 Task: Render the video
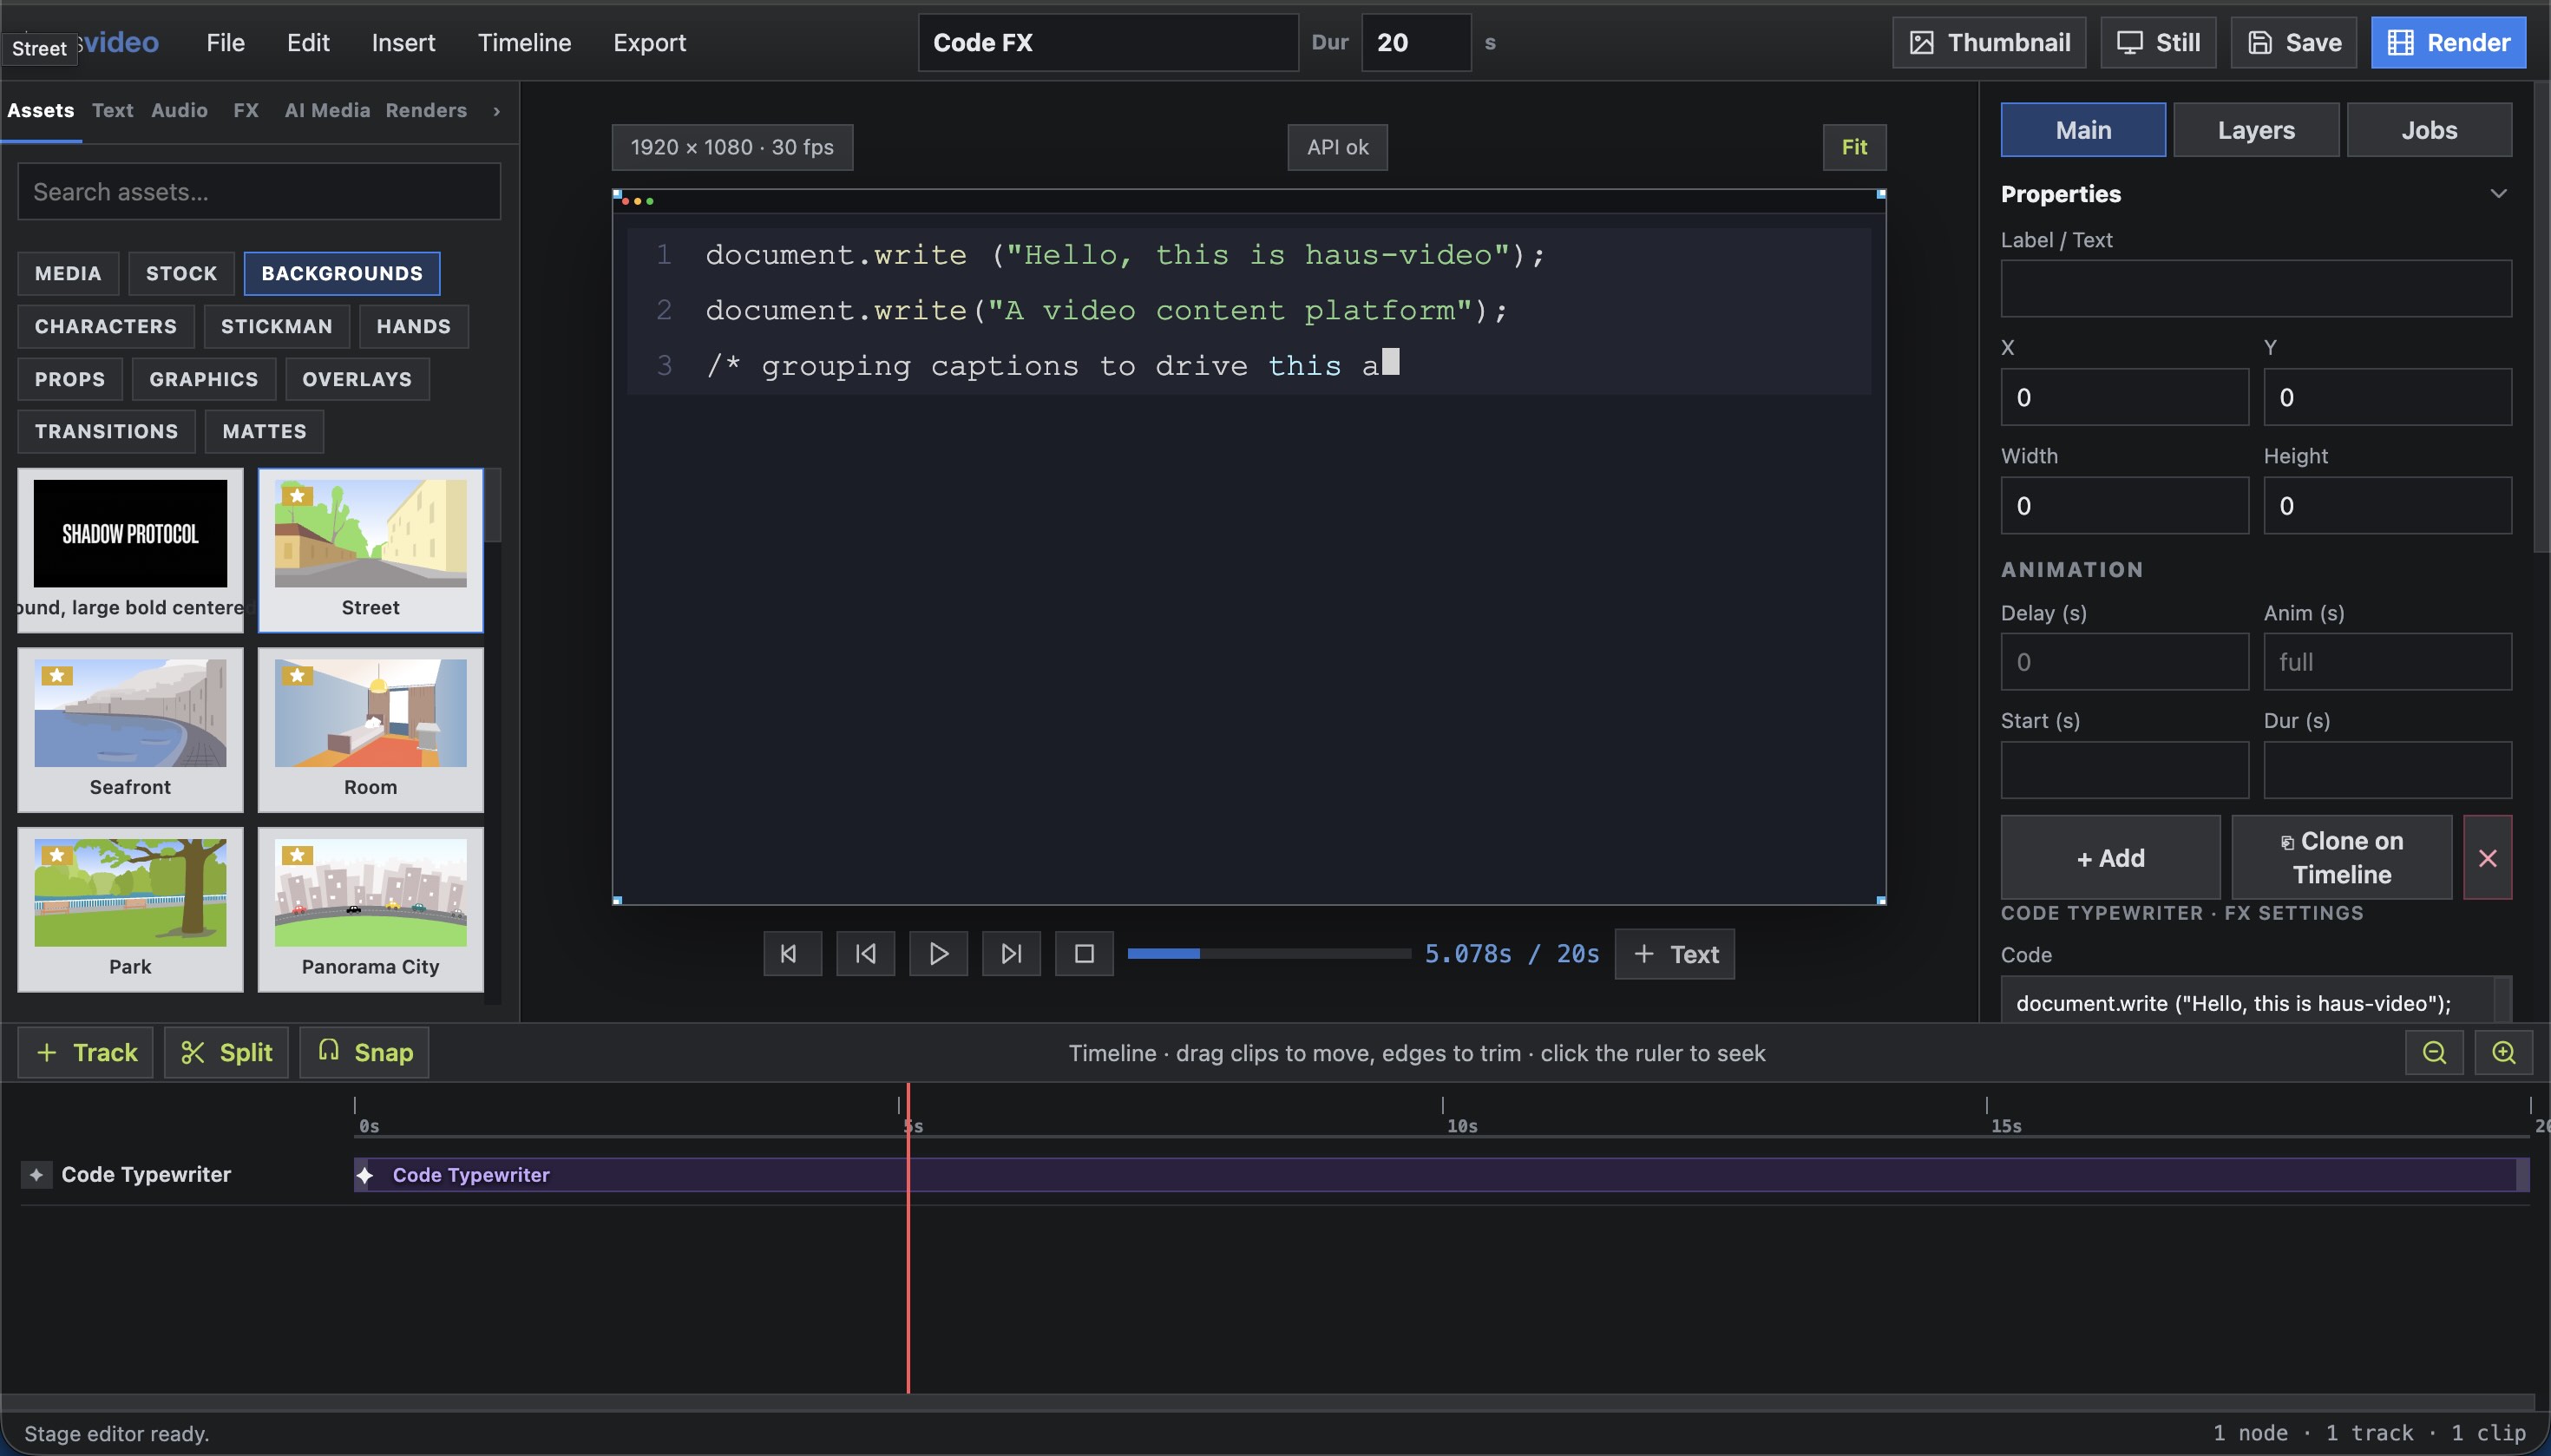[2448, 42]
